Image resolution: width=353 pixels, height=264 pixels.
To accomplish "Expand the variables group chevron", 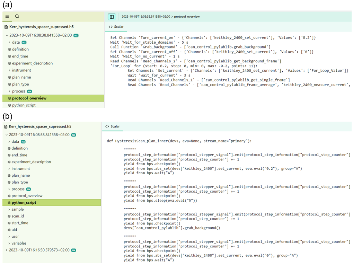I will point(9,243).
